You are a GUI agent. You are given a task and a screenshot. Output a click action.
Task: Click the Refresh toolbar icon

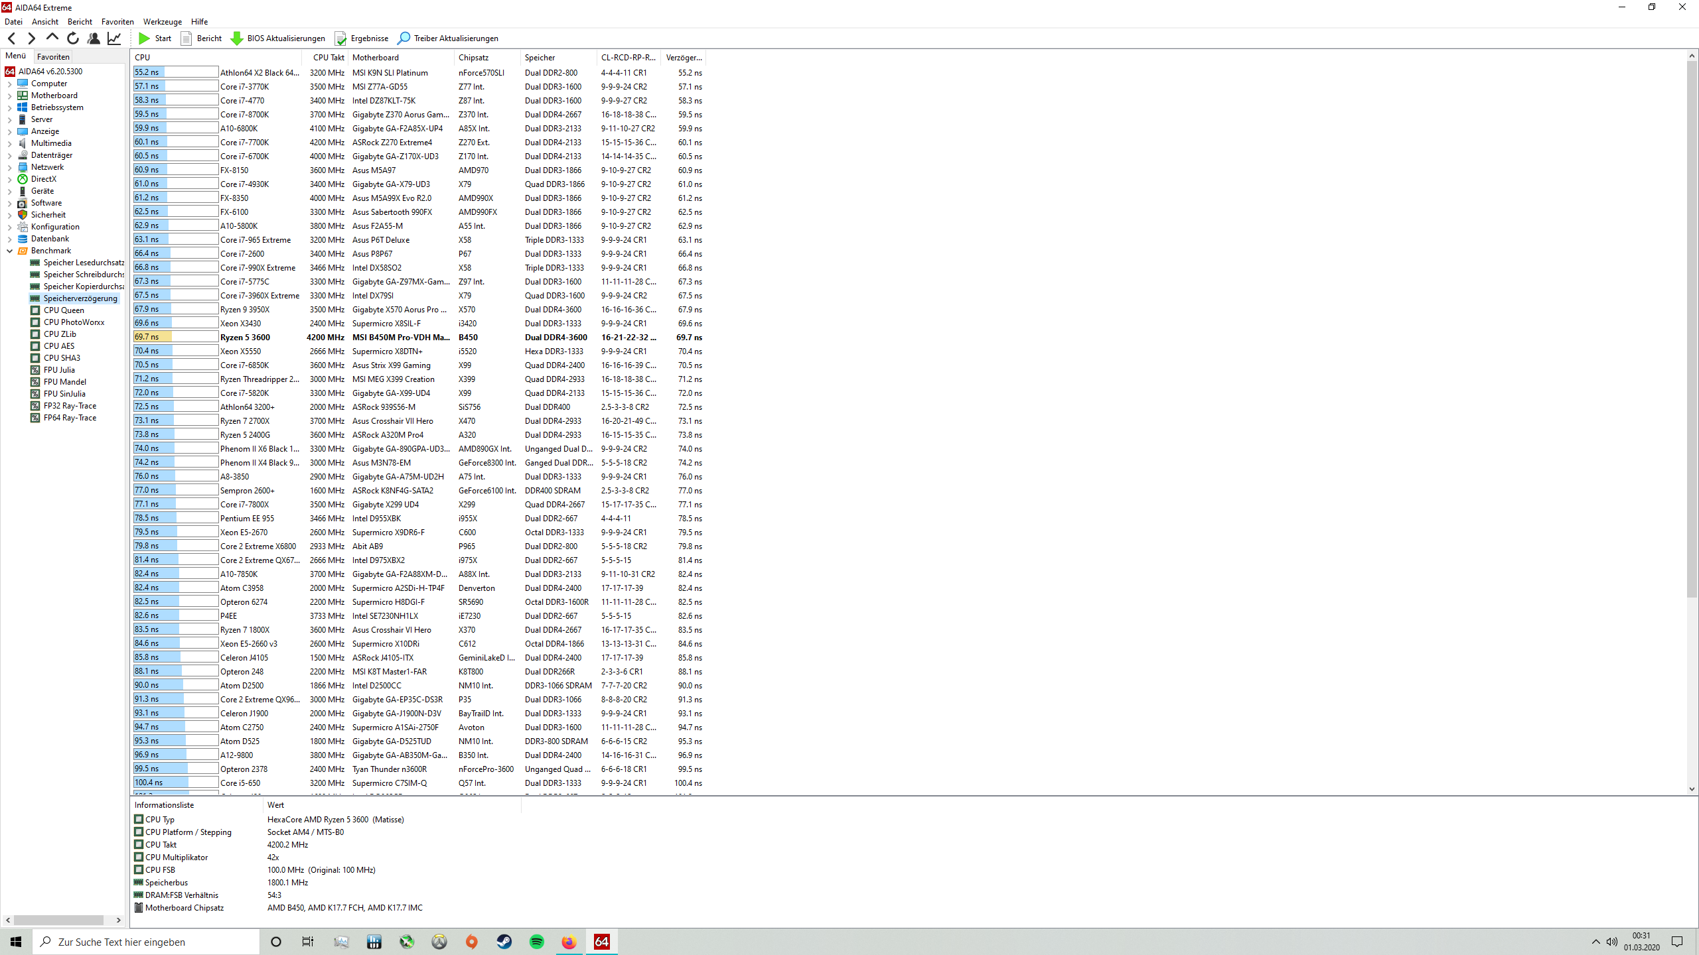click(x=73, y=38)
